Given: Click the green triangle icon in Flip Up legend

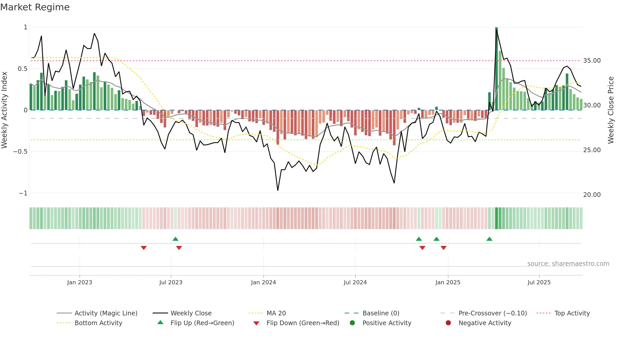Looking at the screenshot, I should point(160,322).
